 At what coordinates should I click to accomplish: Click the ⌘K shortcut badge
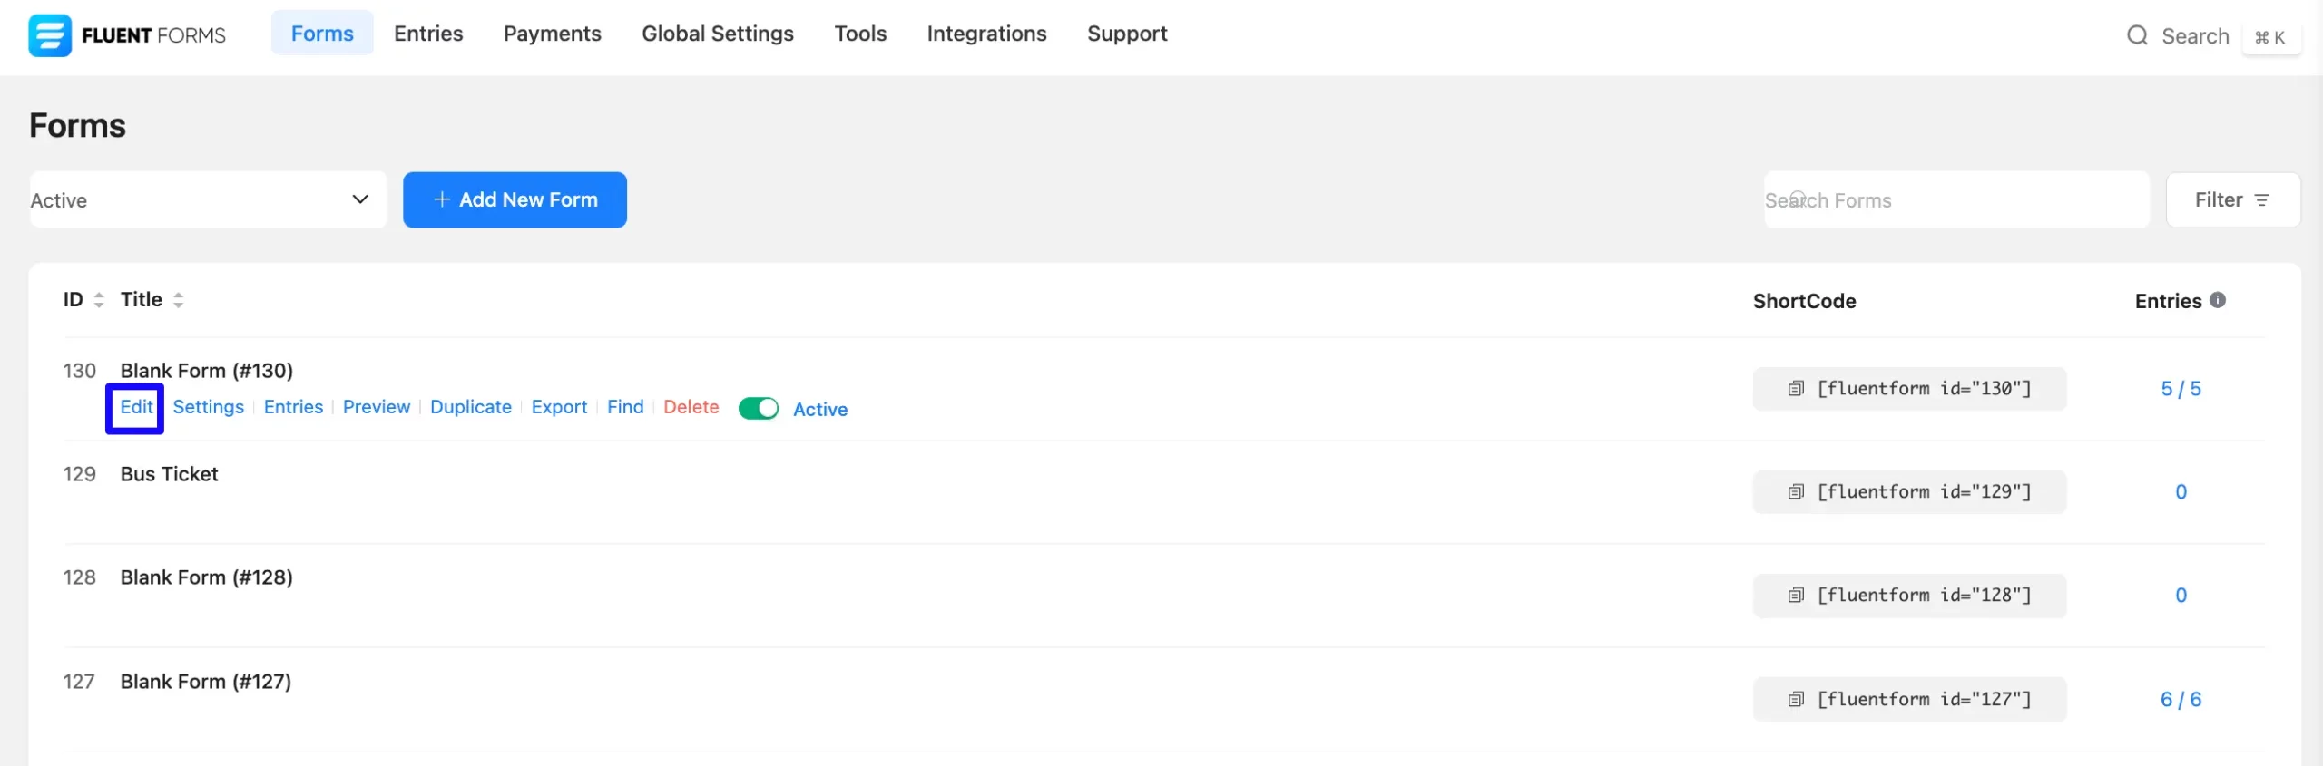coord(2270,37)
